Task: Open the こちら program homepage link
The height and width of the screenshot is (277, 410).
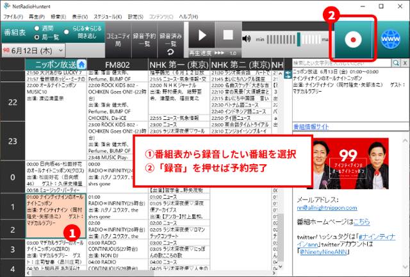Action: [361, 222]
